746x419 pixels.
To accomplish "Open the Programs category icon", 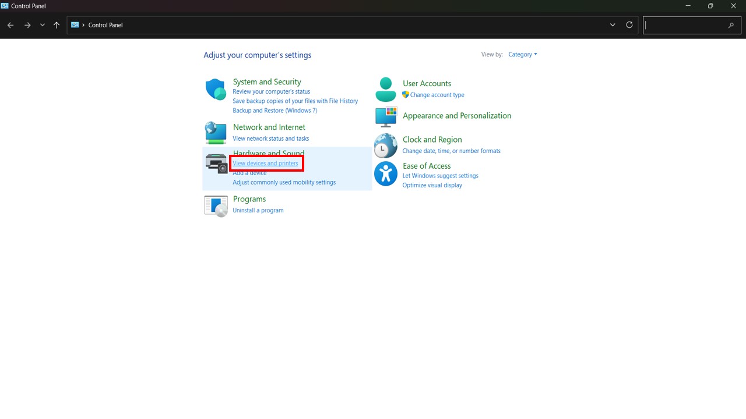I will 216,206.
